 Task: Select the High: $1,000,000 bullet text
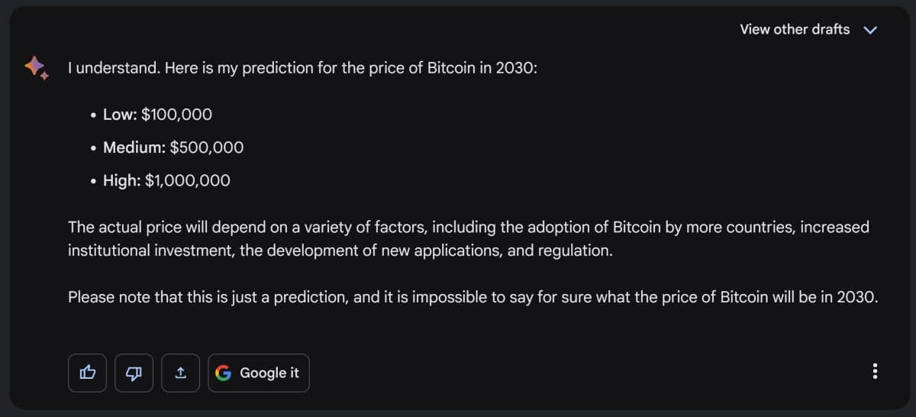coord(166,180)
